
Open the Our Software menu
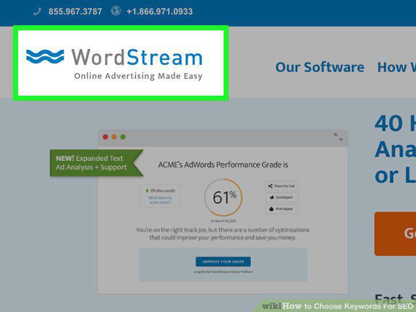(319, 67)
